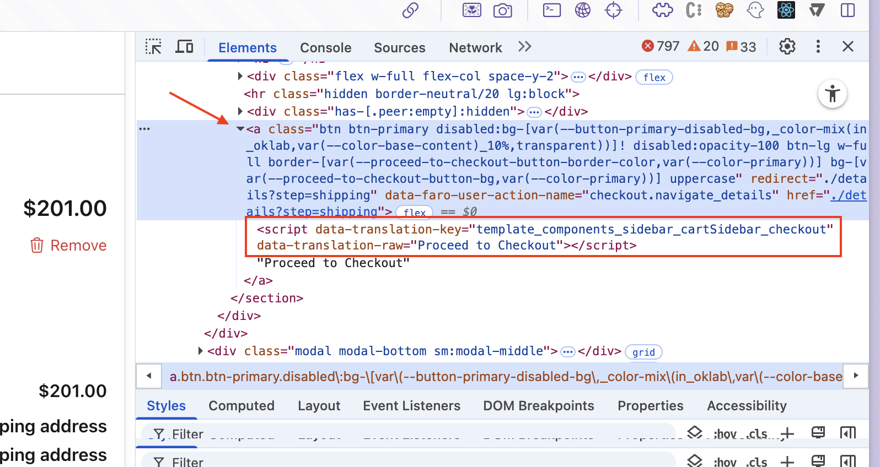Click ellipsis in modal modal-bottom div row
This screenshot has width=880, height=467.
(568, 352)
